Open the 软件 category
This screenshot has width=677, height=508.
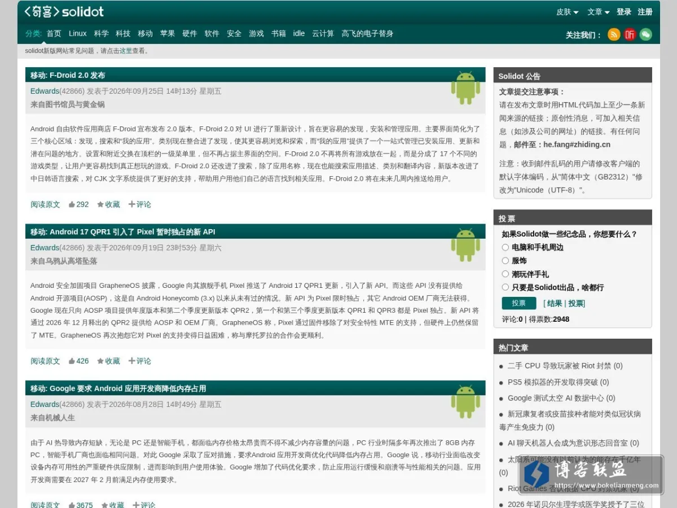(x=212, y=33)
